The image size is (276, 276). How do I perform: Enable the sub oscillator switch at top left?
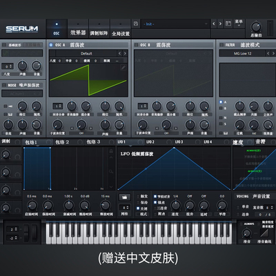coord(4,45)
